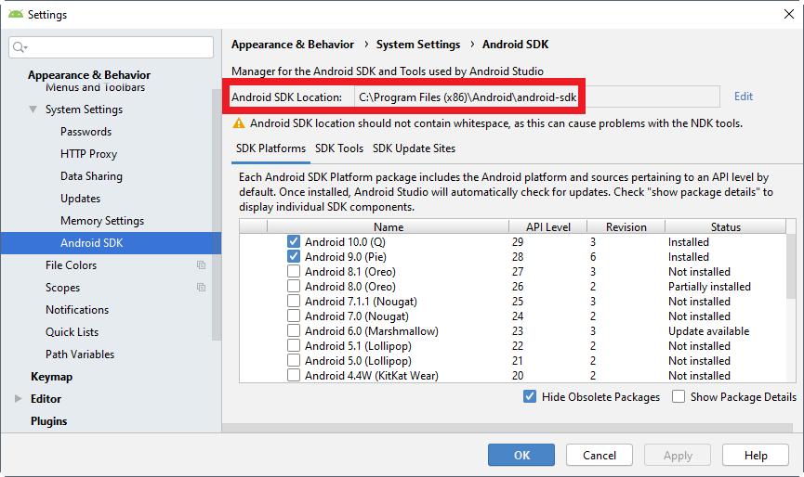Switch to the SDK Tools tab

click(x=339, y=148)
